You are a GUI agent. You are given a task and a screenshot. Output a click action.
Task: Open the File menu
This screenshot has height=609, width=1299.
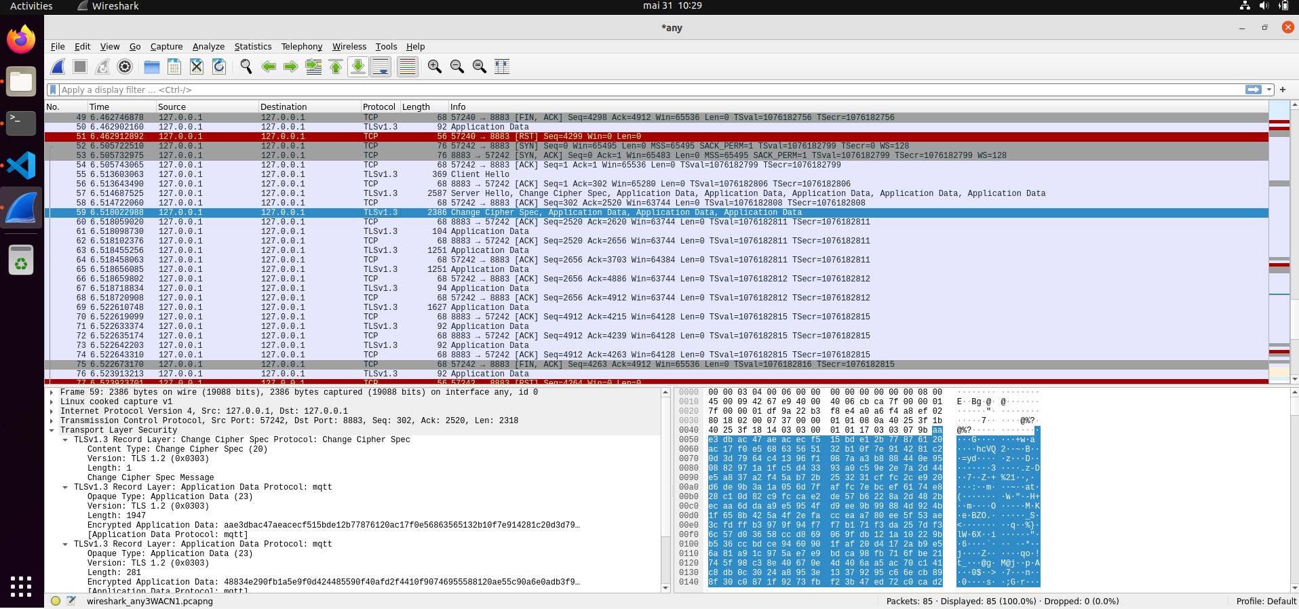tap(58, 47)
